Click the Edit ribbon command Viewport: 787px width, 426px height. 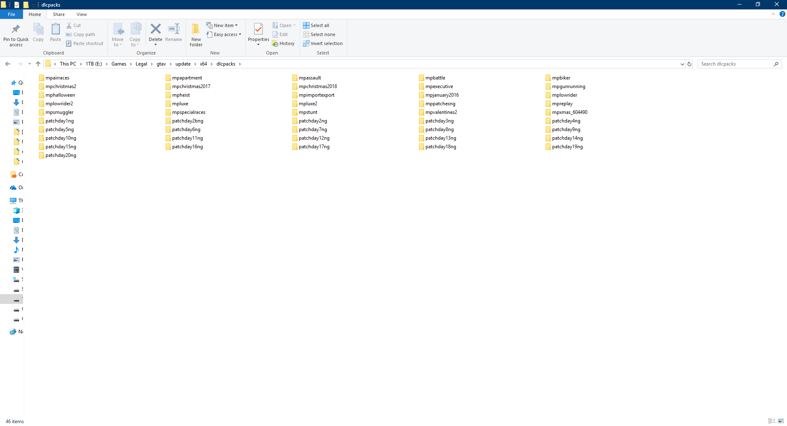pyautogui.click(x=280, y=34)
